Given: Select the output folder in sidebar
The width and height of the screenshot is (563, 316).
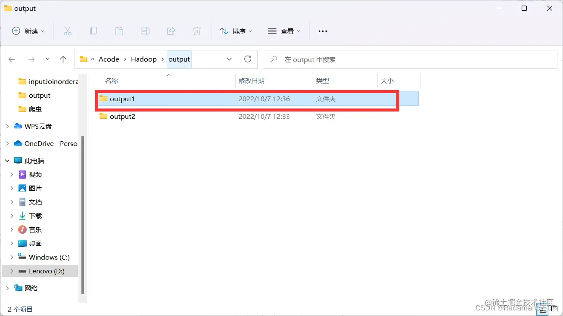Looking at the screenshot, I should tap(35, 95).
